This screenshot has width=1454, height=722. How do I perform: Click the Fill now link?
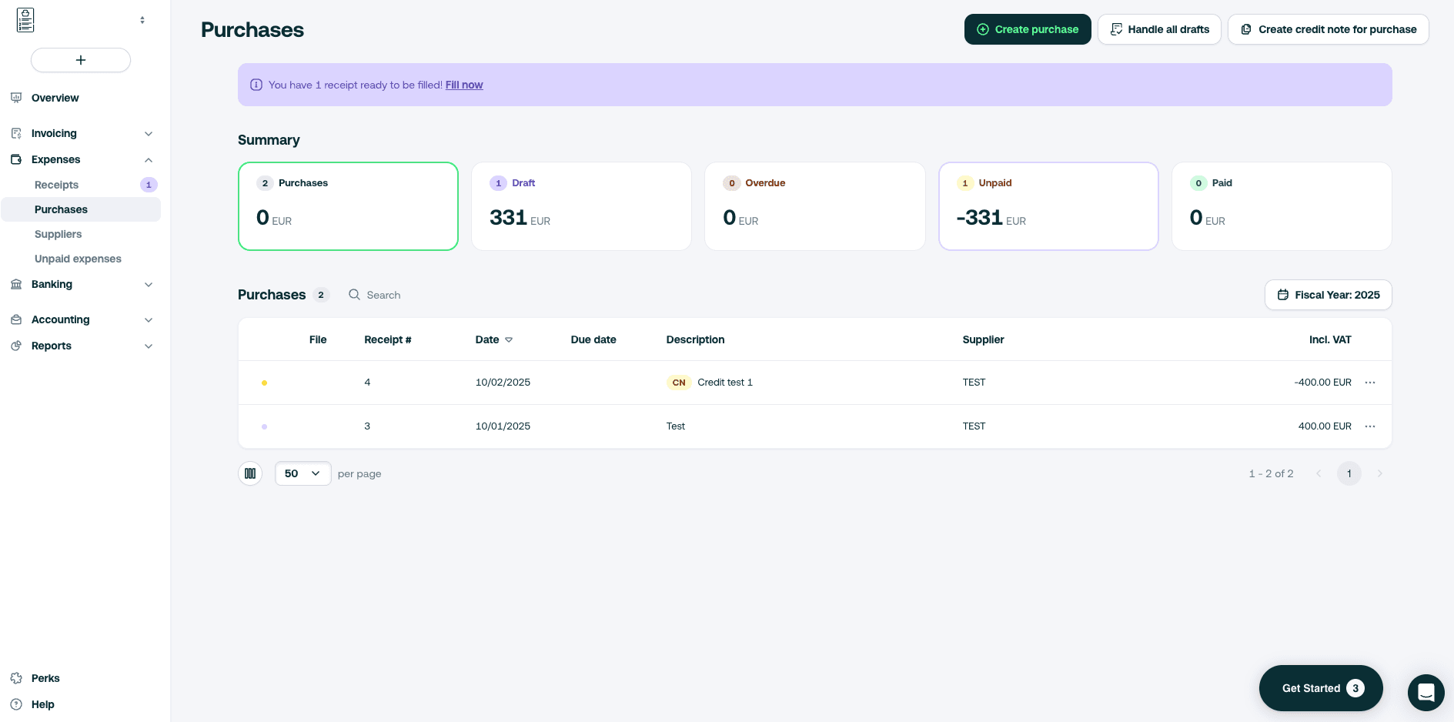pos(463,85)
